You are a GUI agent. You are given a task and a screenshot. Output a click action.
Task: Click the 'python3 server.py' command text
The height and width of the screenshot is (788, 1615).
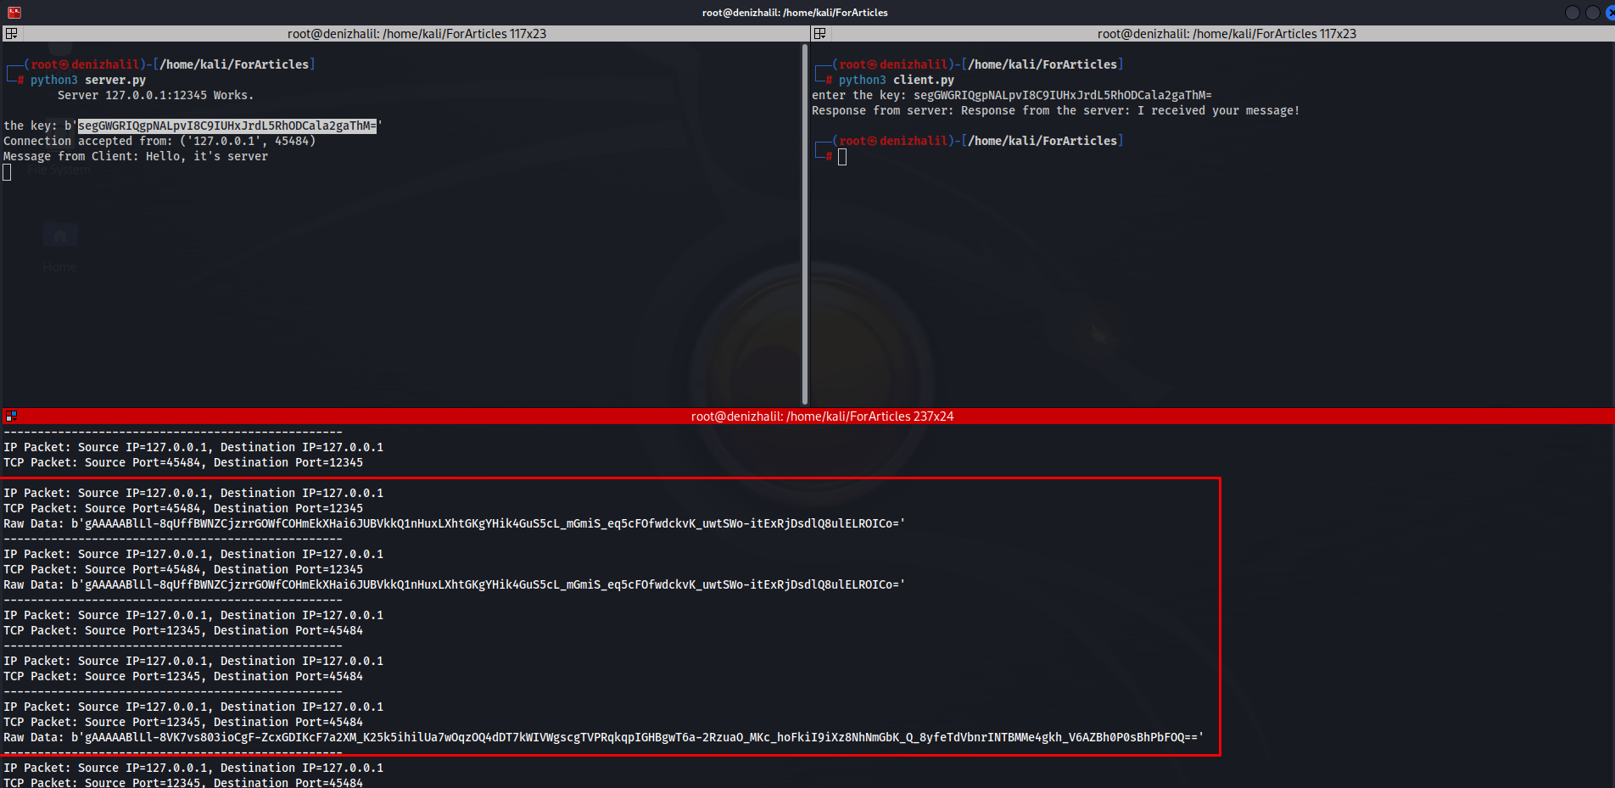[x=88, y=81]
